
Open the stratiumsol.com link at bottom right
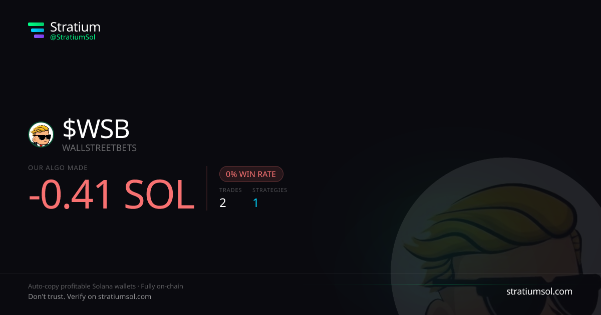(539, 291)
